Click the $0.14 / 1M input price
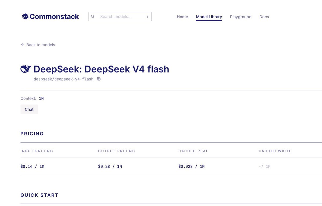The height and width of the screenshot is (206, 322). [x=32, y=167]
